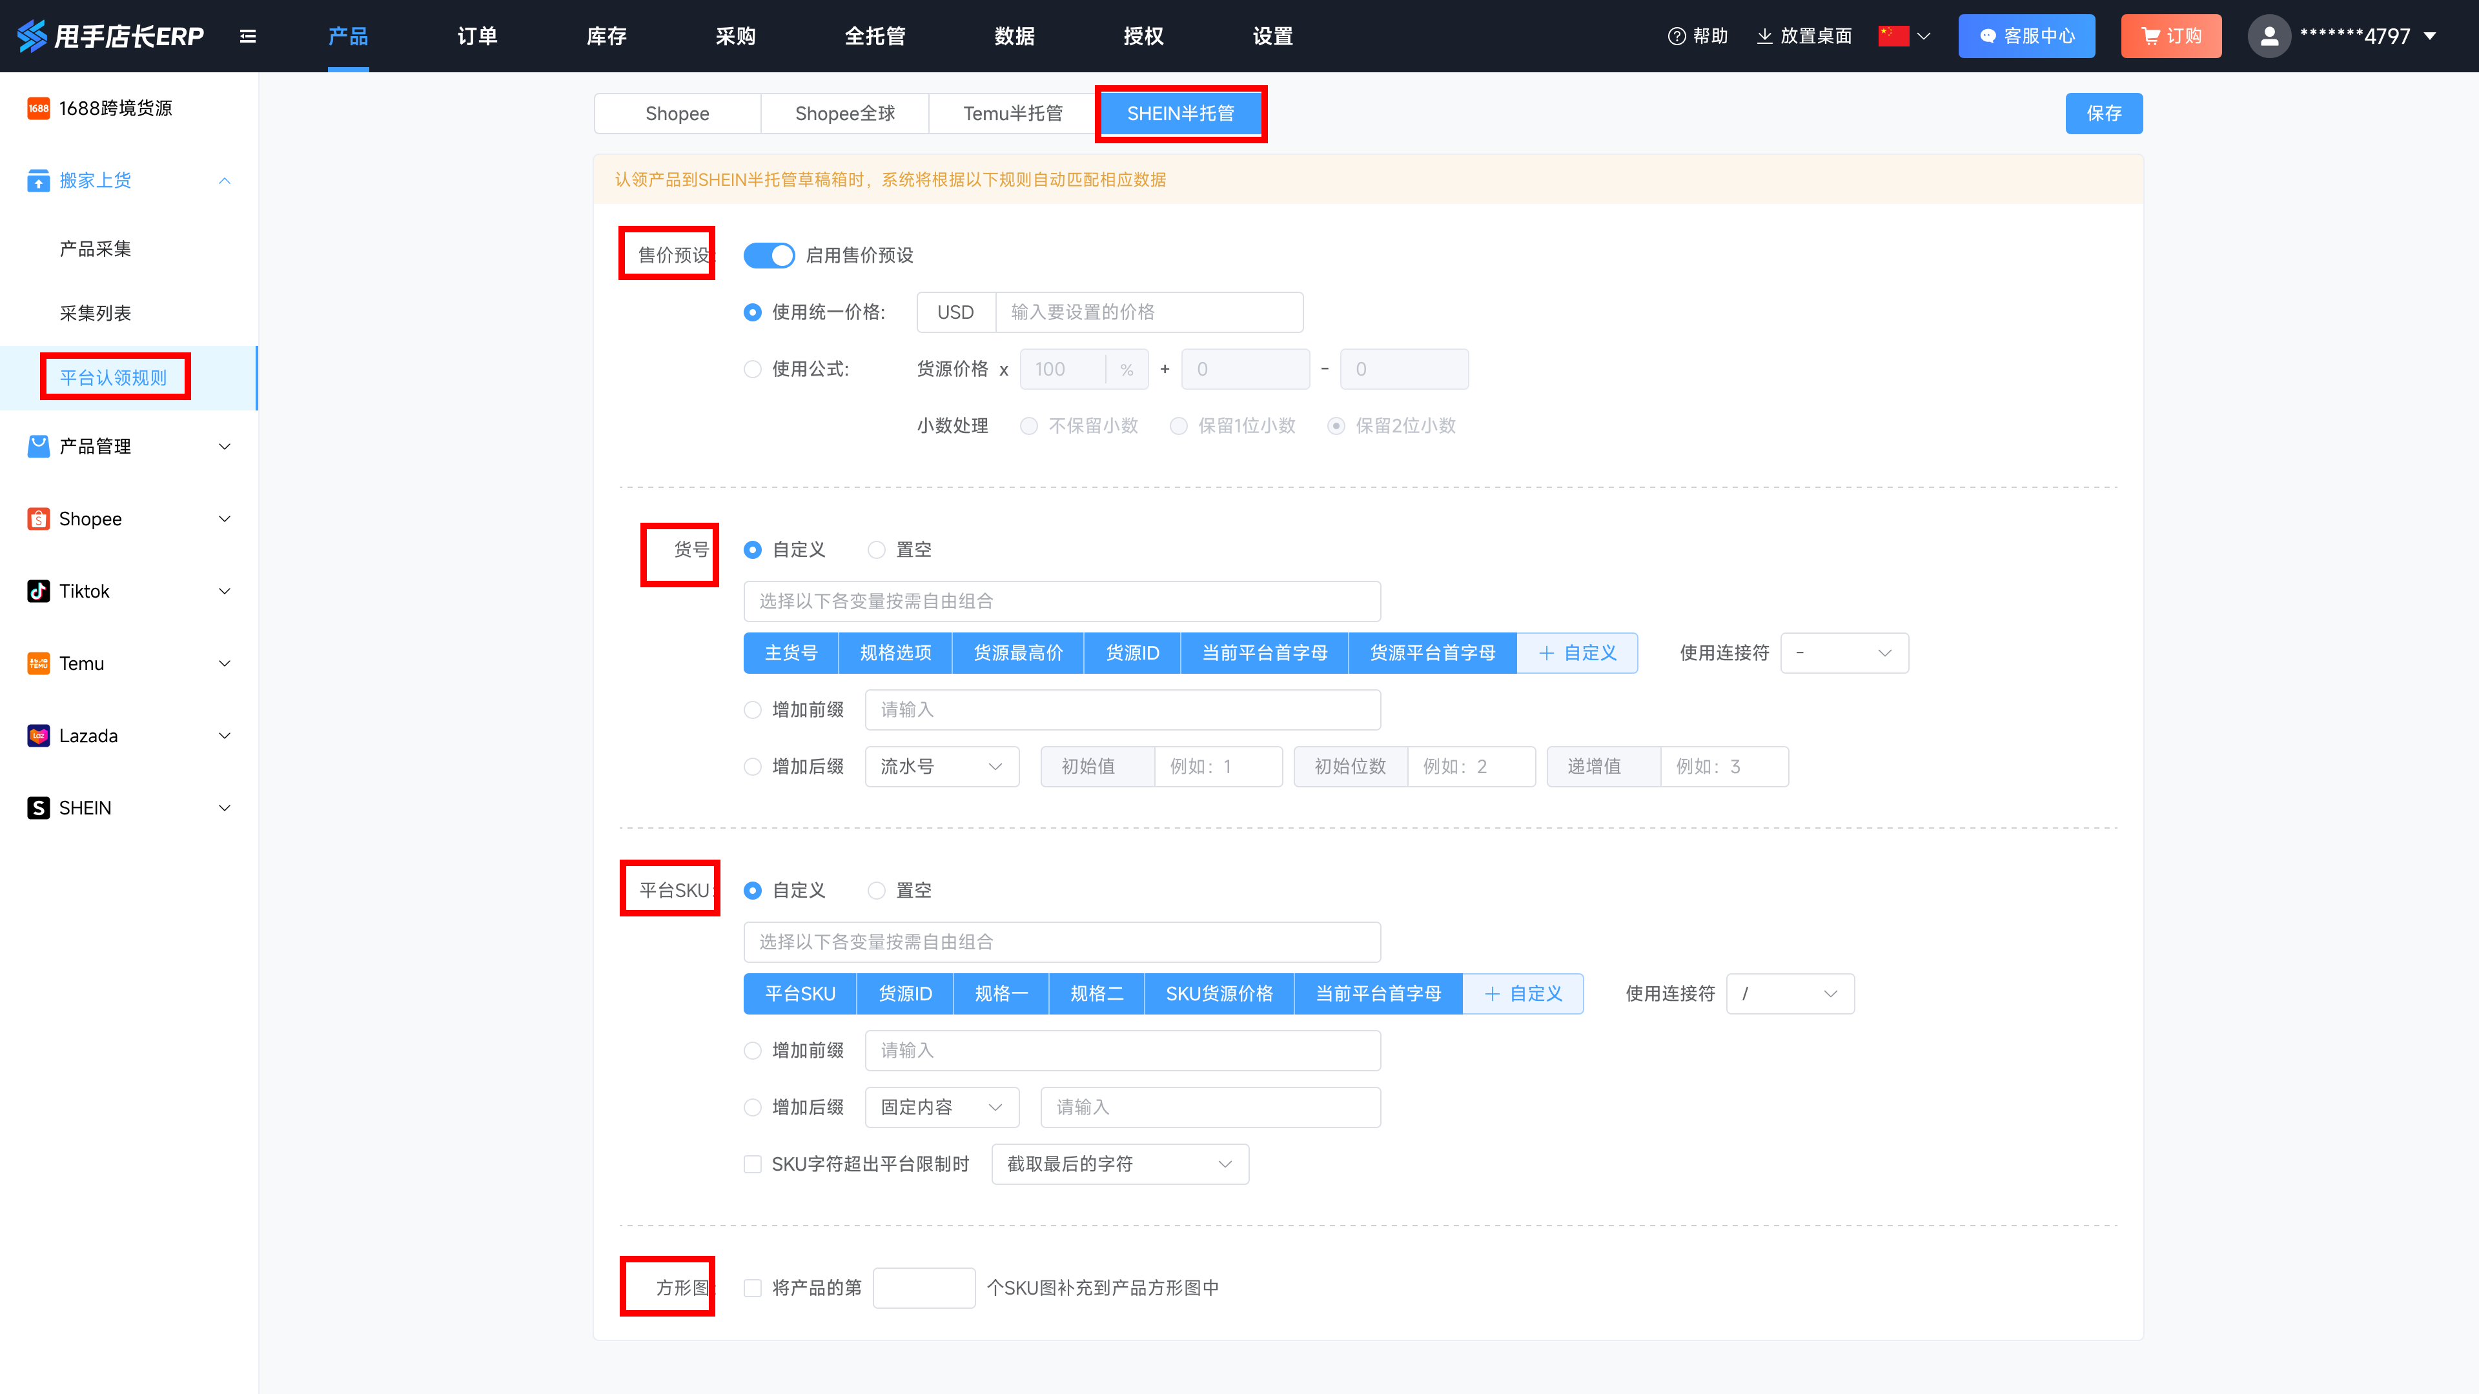This screenshot has height=1394, width=2479.
Task: Open 固定内容 suffix type dropdown
Action: click(x=941, y=1107)
